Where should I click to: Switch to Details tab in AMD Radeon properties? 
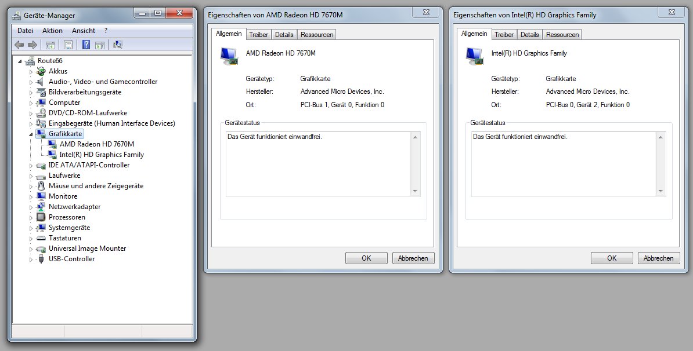[284, 34]
